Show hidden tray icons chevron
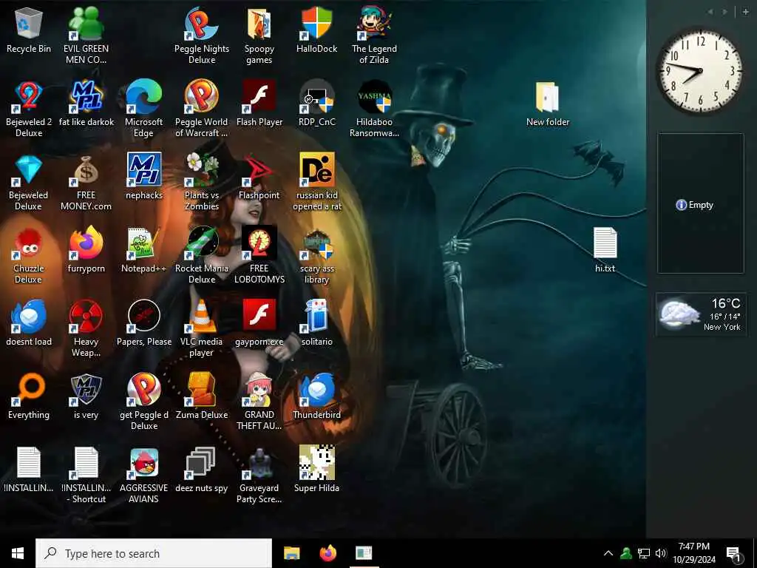 (608, 553)
